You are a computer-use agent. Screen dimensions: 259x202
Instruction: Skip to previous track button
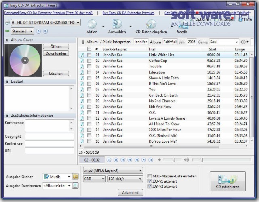click(x=116, y=160)
